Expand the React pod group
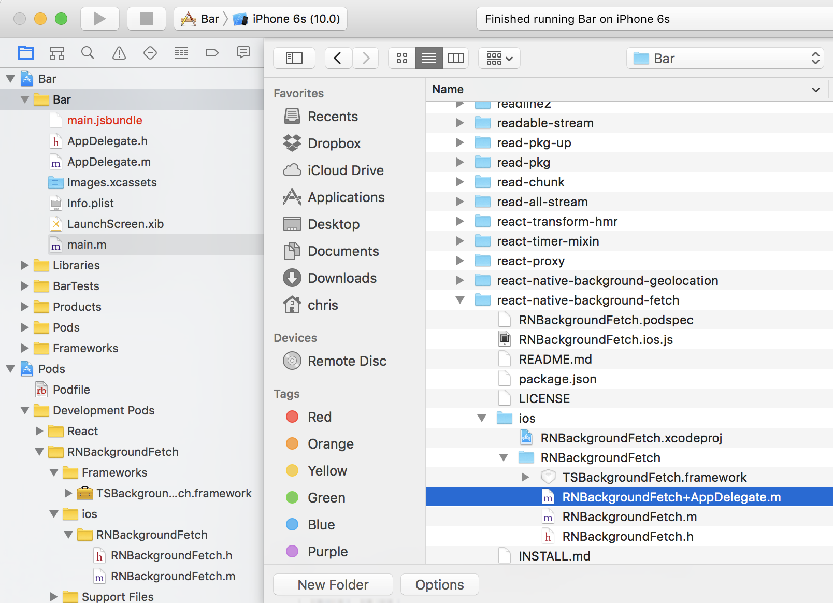Screen dimensions: 833x603 [39, 431]
